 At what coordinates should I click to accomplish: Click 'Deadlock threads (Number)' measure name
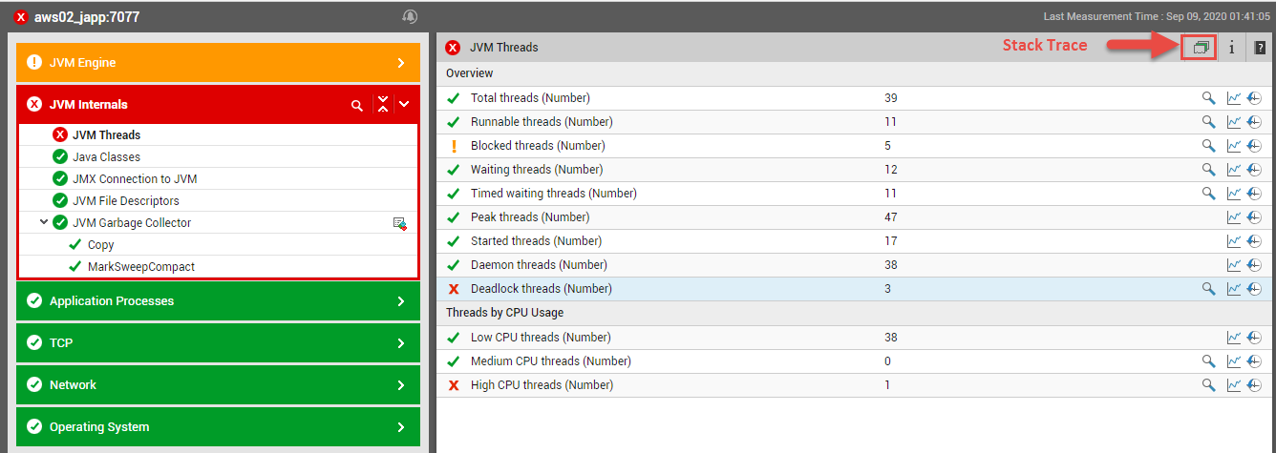pos(542,289)
